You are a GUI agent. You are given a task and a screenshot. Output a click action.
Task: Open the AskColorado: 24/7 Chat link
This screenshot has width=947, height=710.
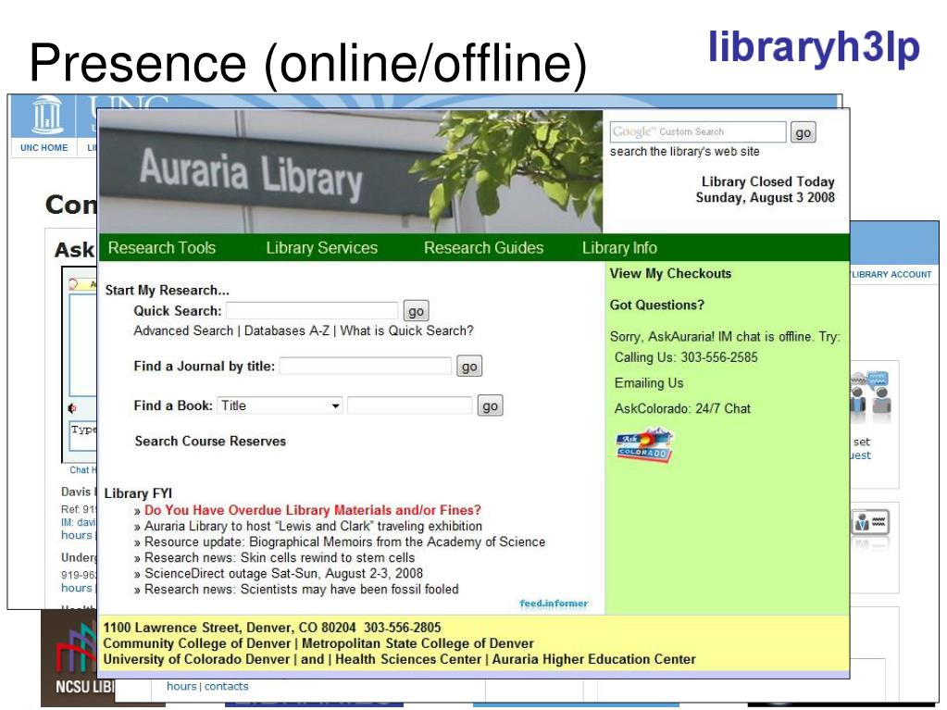[682, 409]
